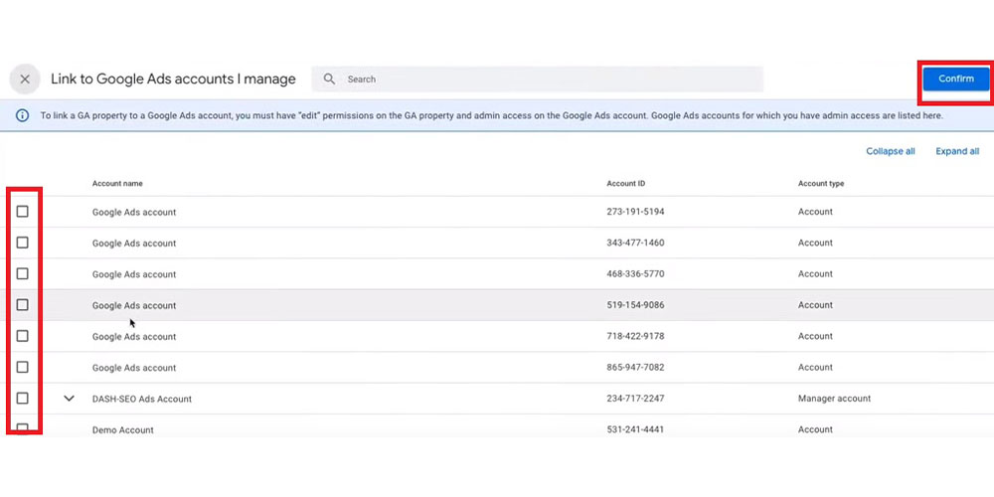Click account ID 343-477-1460
The height and width of the screenshot is (497, 994).
pos(635,243)
